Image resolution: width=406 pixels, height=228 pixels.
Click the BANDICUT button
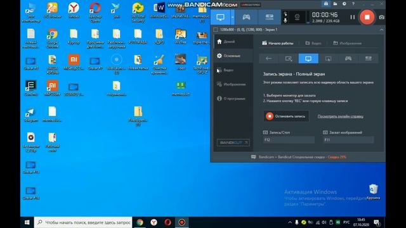tap(233, 142)
